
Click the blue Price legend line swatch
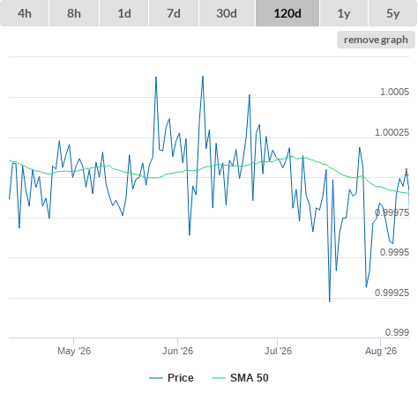tap(156, 378)
